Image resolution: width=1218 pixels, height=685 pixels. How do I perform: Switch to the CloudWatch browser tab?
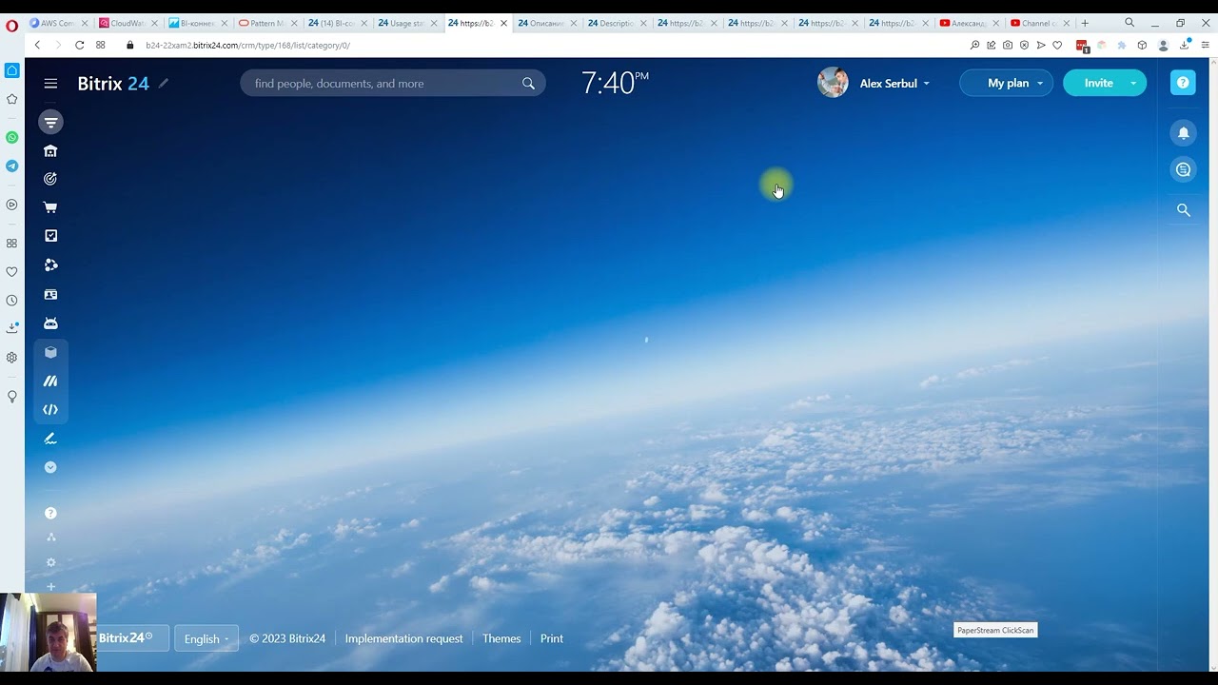[x=128, y=23]
